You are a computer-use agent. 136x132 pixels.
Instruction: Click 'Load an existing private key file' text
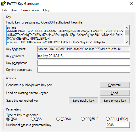click(x=27, y=93)
